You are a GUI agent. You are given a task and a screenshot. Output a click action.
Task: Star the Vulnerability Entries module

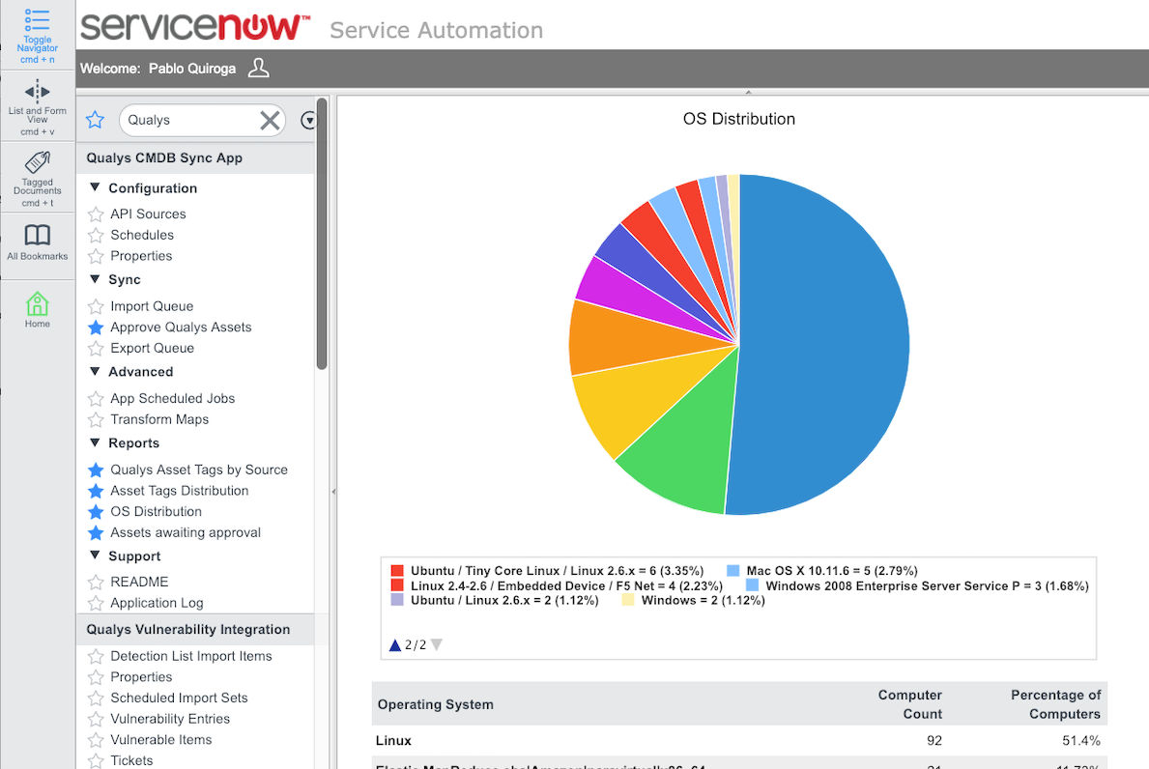[x=96, y=719]
